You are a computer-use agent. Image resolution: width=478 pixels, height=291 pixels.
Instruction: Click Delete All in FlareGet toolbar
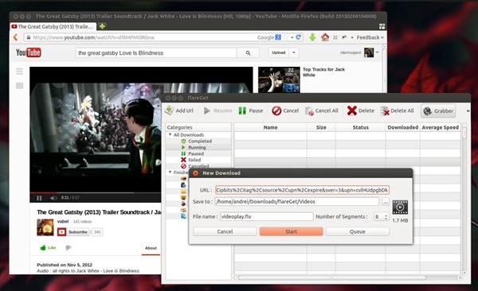[x=398, y=111]
